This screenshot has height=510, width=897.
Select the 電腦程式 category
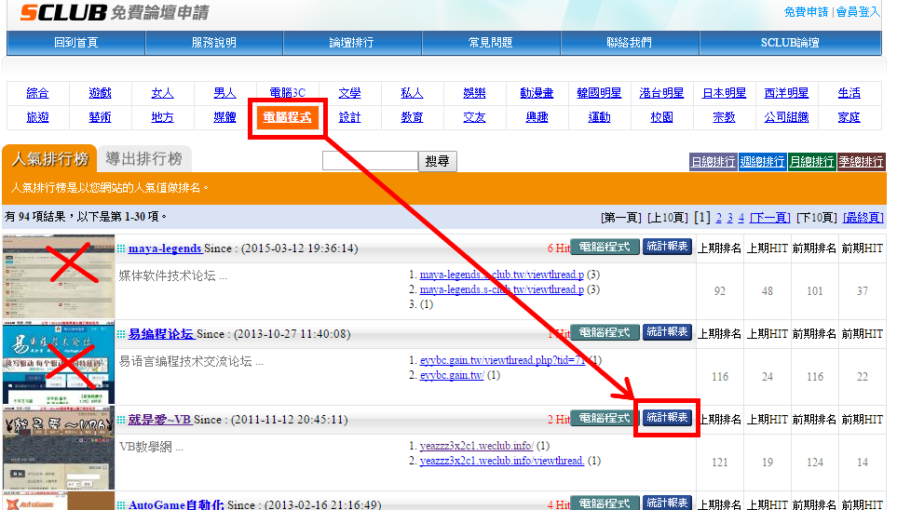(x=287, y=117)
